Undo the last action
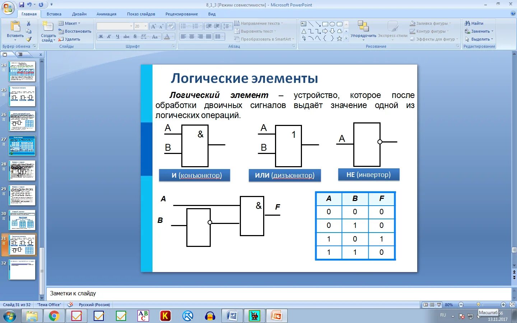This screenshot has width=517, height=323. [29, 5]
